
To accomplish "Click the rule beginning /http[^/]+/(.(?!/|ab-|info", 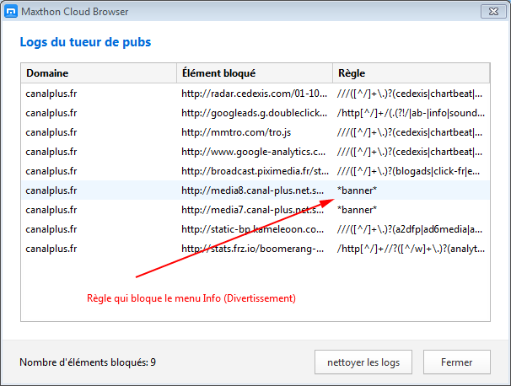I will coord(411,113).
